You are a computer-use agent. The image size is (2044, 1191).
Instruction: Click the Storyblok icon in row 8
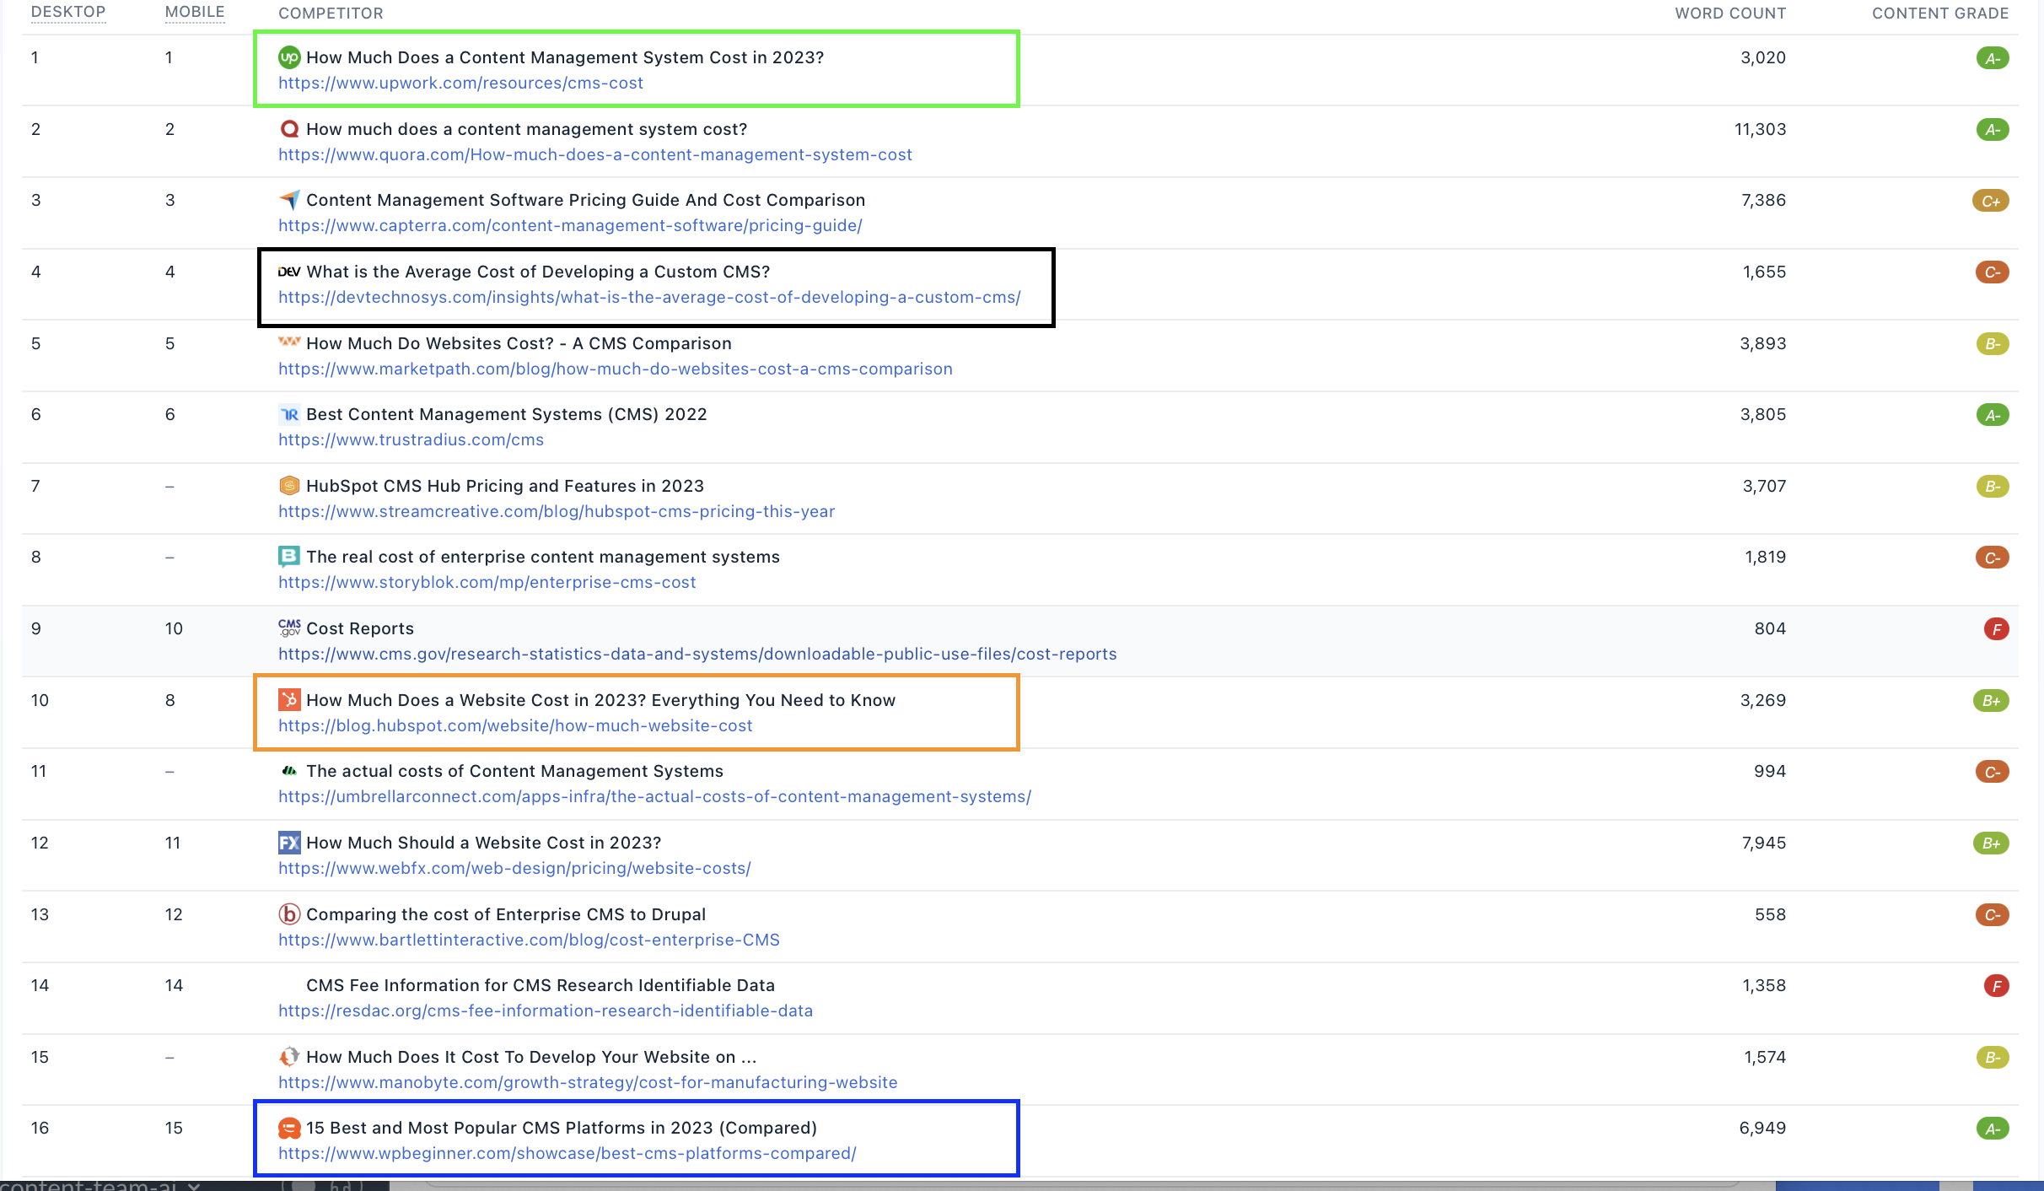[x=289, y=557]
